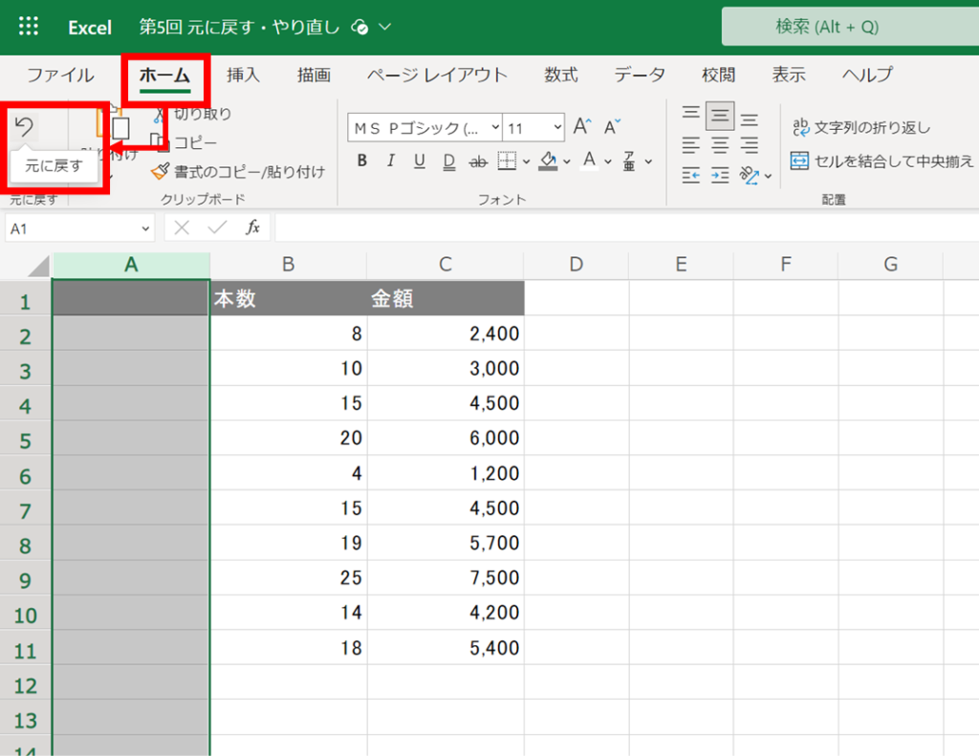Open the Microsoft 365 app launcher grid
The height and width of the screenshot is (756, 979).
pyautogui.click(x=29, y=26)
